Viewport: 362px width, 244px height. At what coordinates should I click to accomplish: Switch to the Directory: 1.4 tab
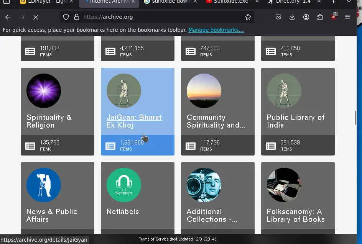click(294, 2)
